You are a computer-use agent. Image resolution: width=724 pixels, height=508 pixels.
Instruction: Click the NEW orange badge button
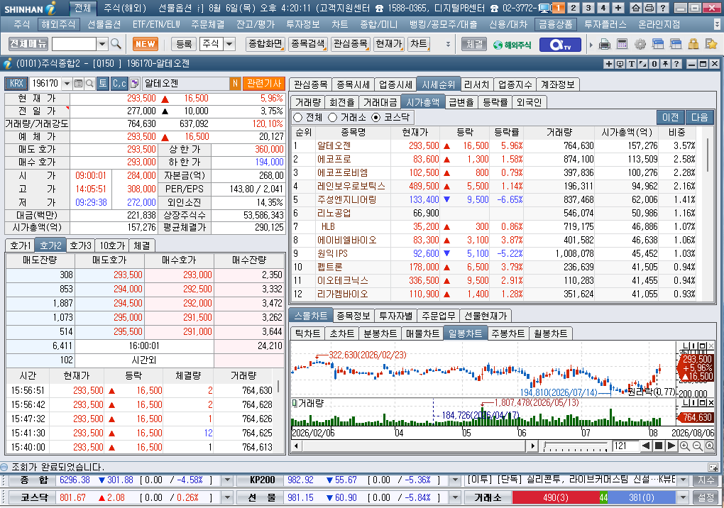146,44
